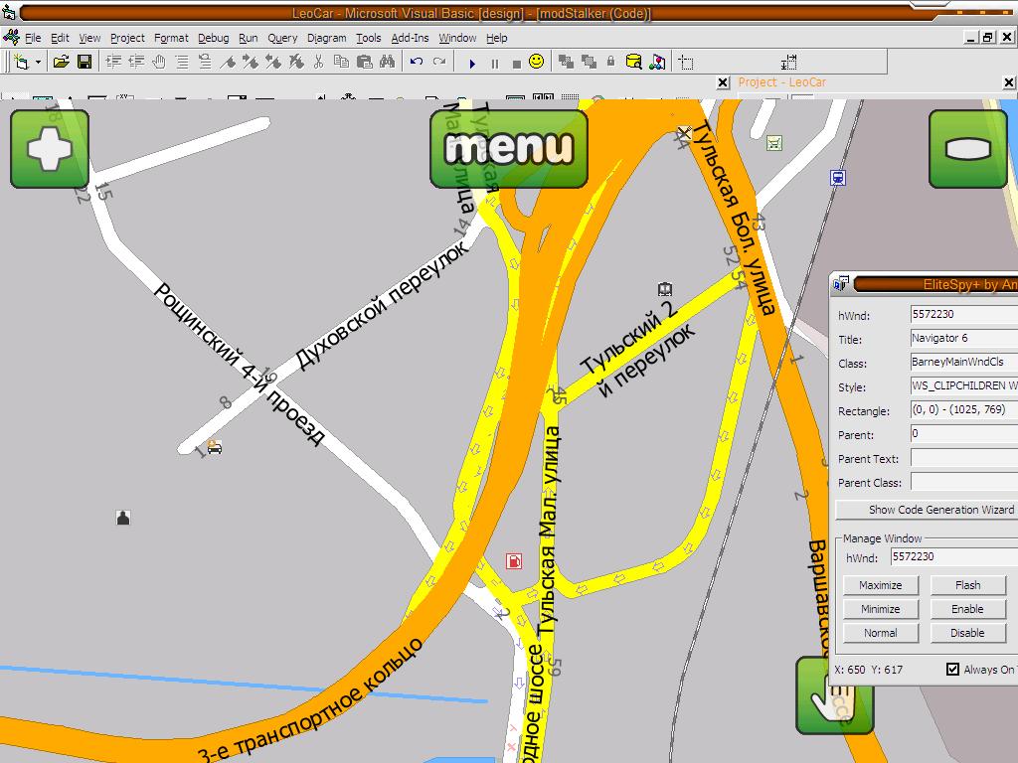Click the Open project folder icon
Viewport: 1018px width, 763px height.
[x=61, y=62]
